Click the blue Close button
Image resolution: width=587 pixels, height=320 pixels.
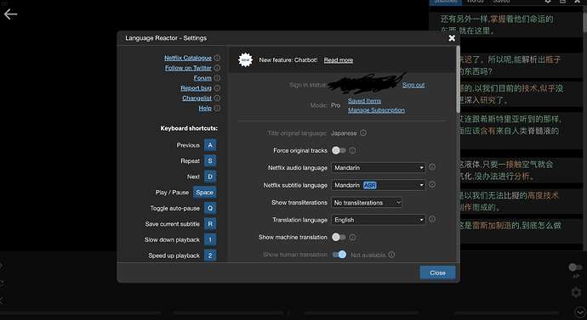(437, 272)
